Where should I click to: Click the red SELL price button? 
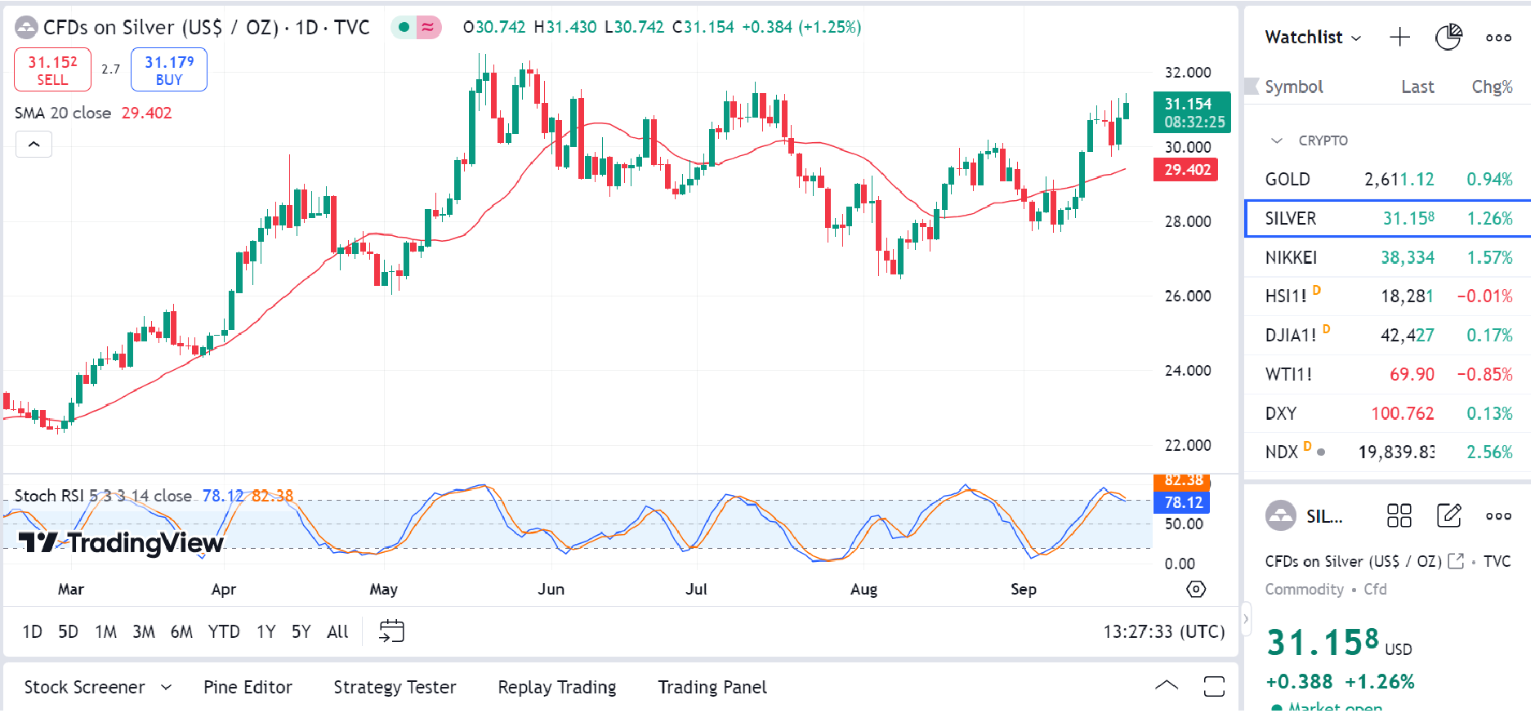tap(52, 69)
